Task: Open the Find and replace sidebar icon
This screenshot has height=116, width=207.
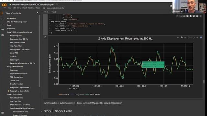Action: tap(2, 19)
